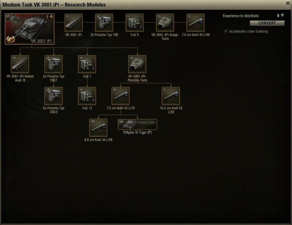Click the FuG 12 tier IX radio

coord(87,96)
